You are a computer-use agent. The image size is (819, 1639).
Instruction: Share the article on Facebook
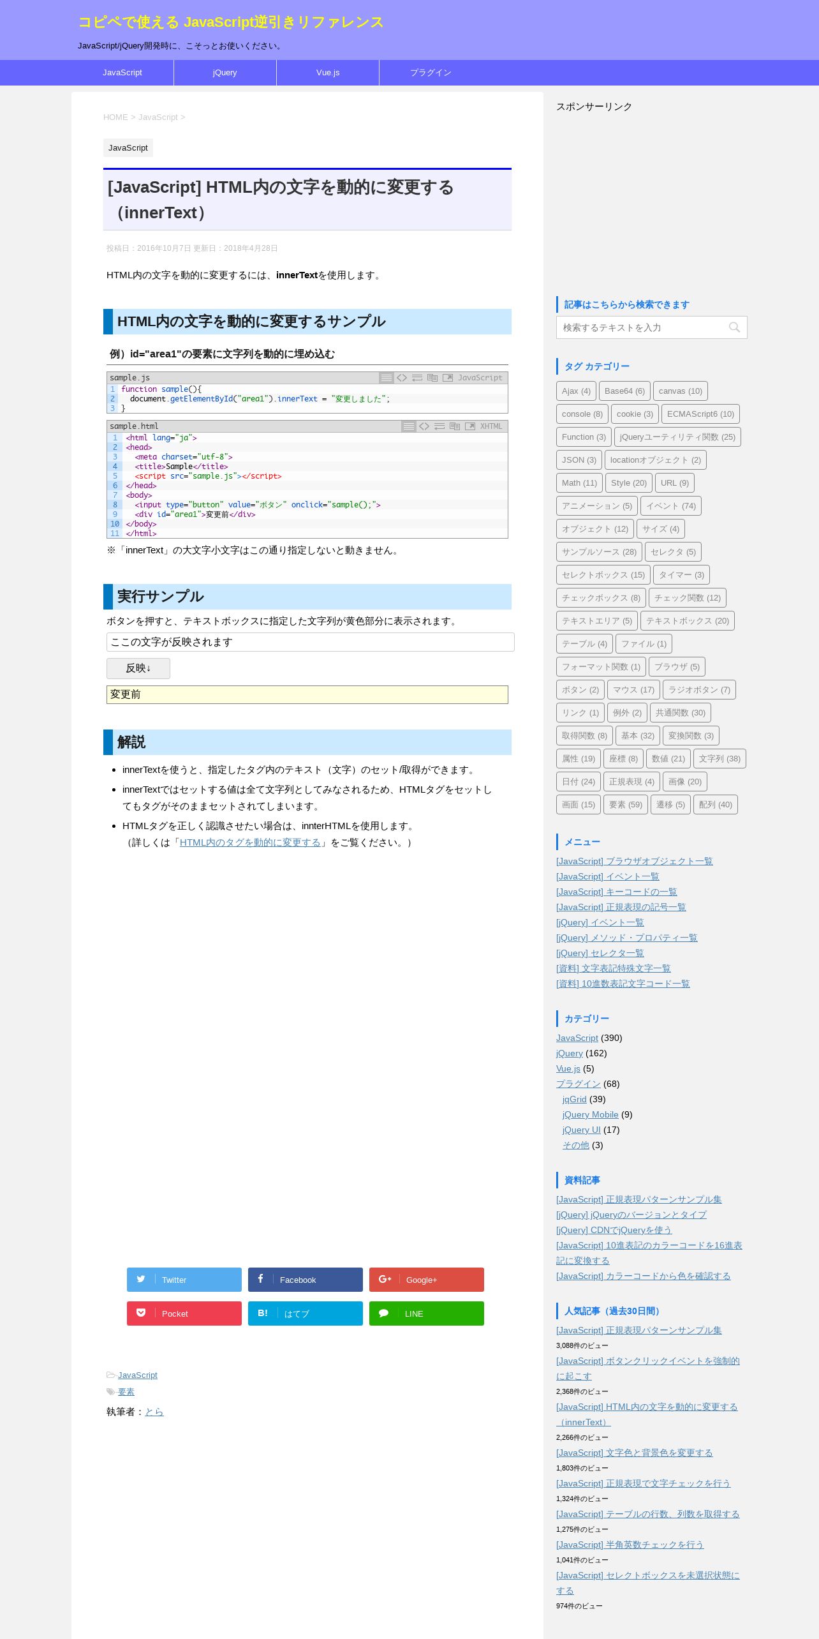tap(306, 1280)
